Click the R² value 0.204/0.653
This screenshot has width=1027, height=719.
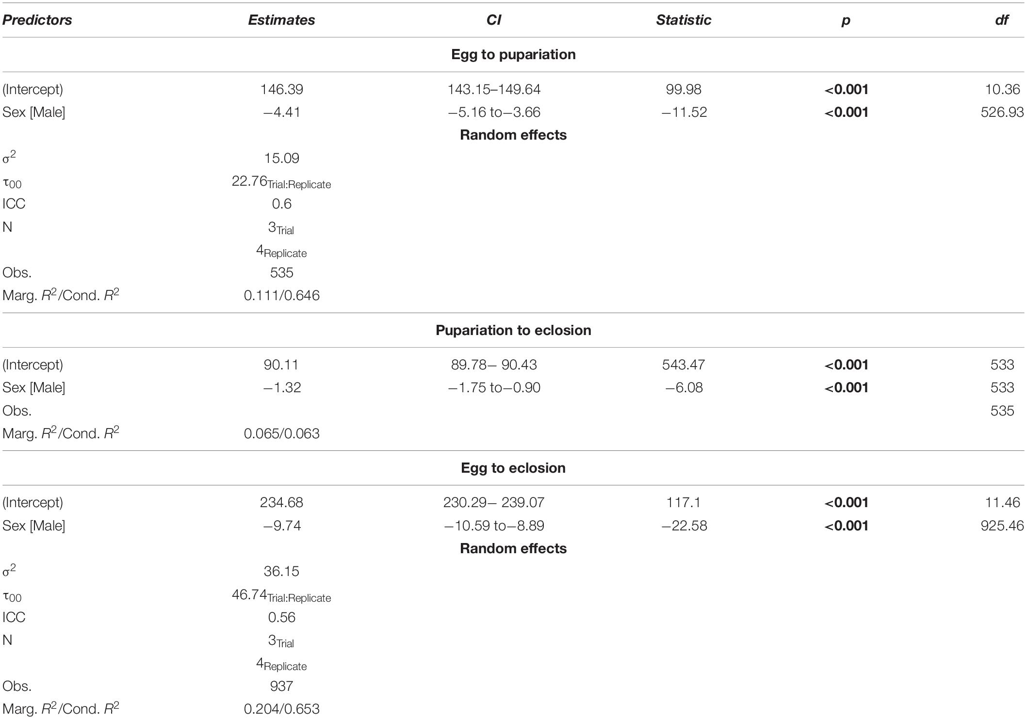(x=281, y=709)
